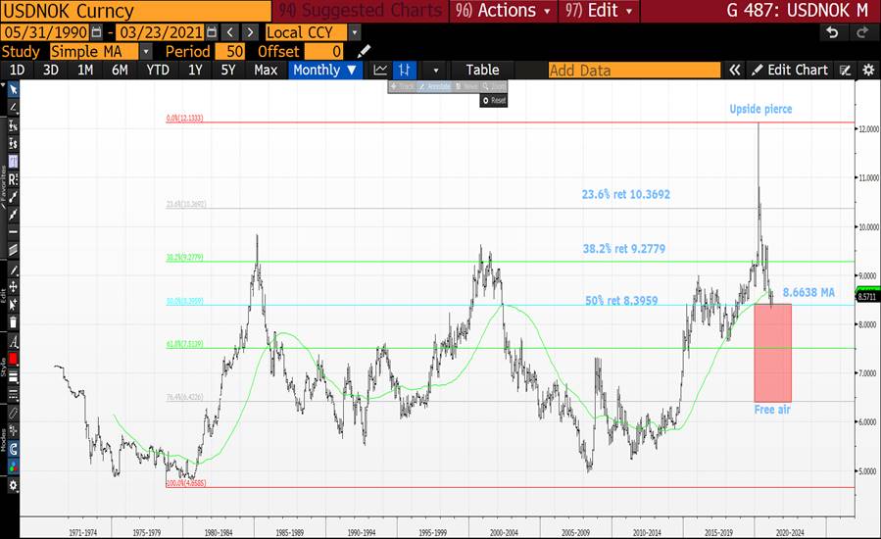
Task: Choose the dollar change measurement tool
Action: pos(13,144)
